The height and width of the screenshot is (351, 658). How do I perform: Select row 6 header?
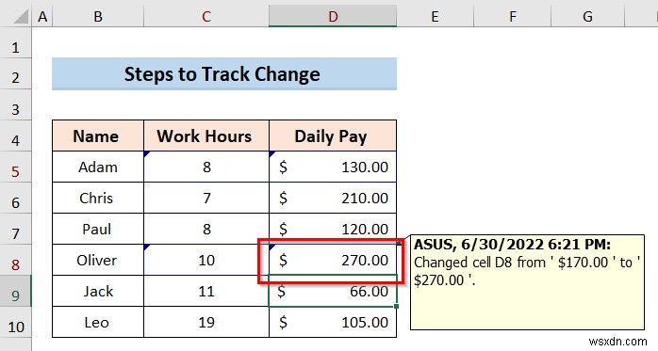(x=15, y=198)
